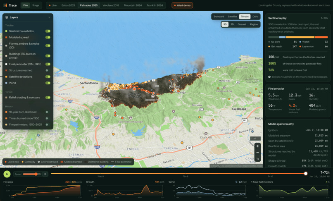Disable Buildings 3D burn on arrival layer
The height and width of the screenshot is (201, 333).
pos(48,56)
